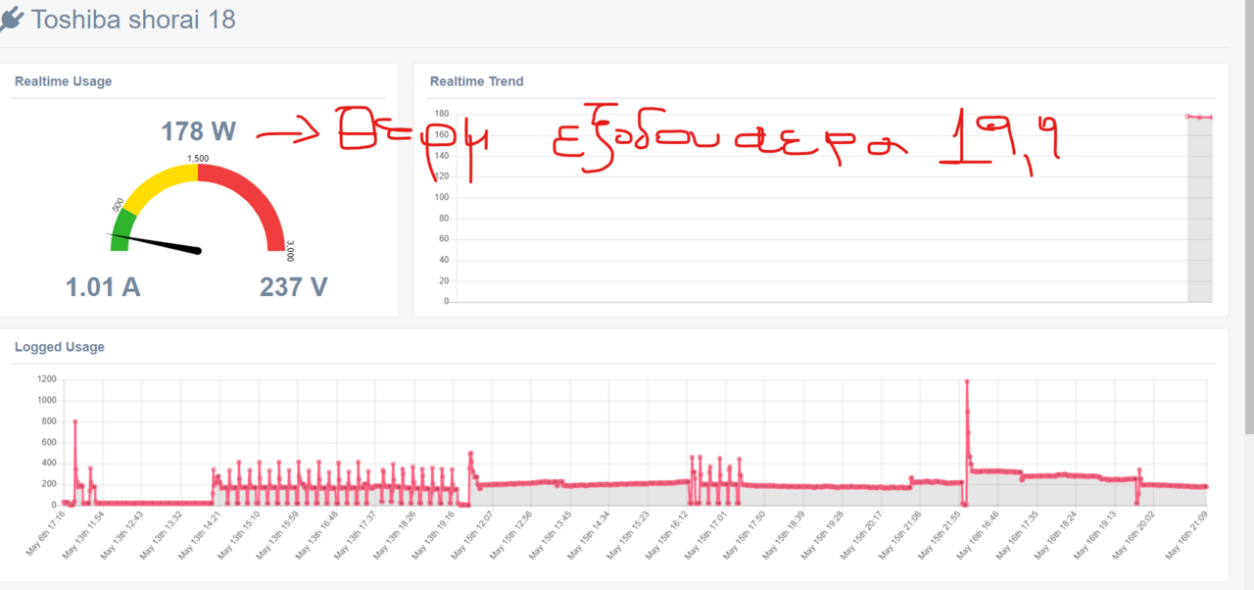
Task: Click the 180 y-axis label in Realtime Trend
Action: click(441, 115)
